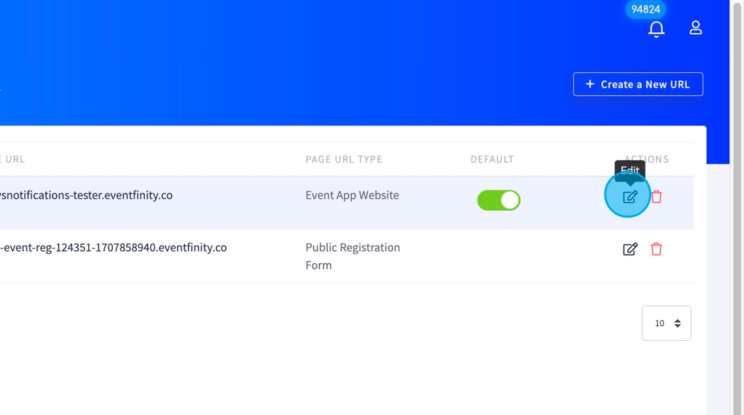
Task: Turn off the Default toggle for Event App Website
Action: [499, 200]
